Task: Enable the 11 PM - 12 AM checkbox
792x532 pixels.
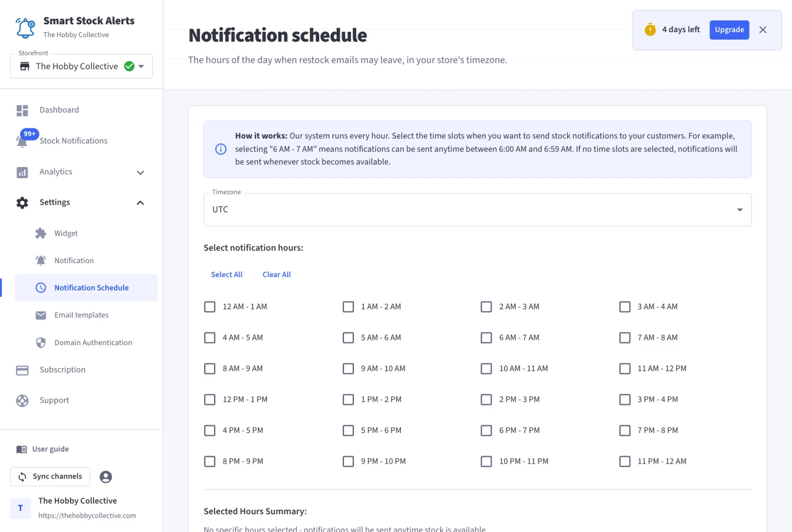Action: point(625,461)
